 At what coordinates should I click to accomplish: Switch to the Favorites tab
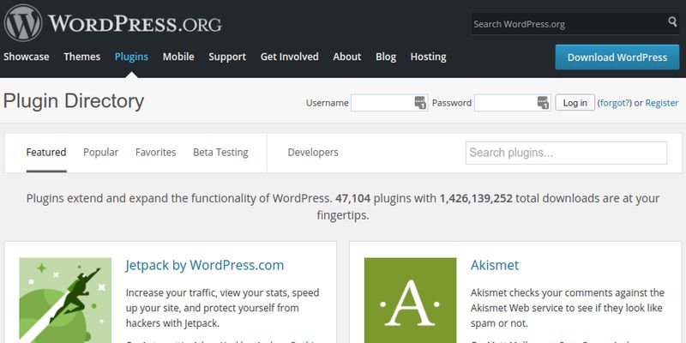156,153
